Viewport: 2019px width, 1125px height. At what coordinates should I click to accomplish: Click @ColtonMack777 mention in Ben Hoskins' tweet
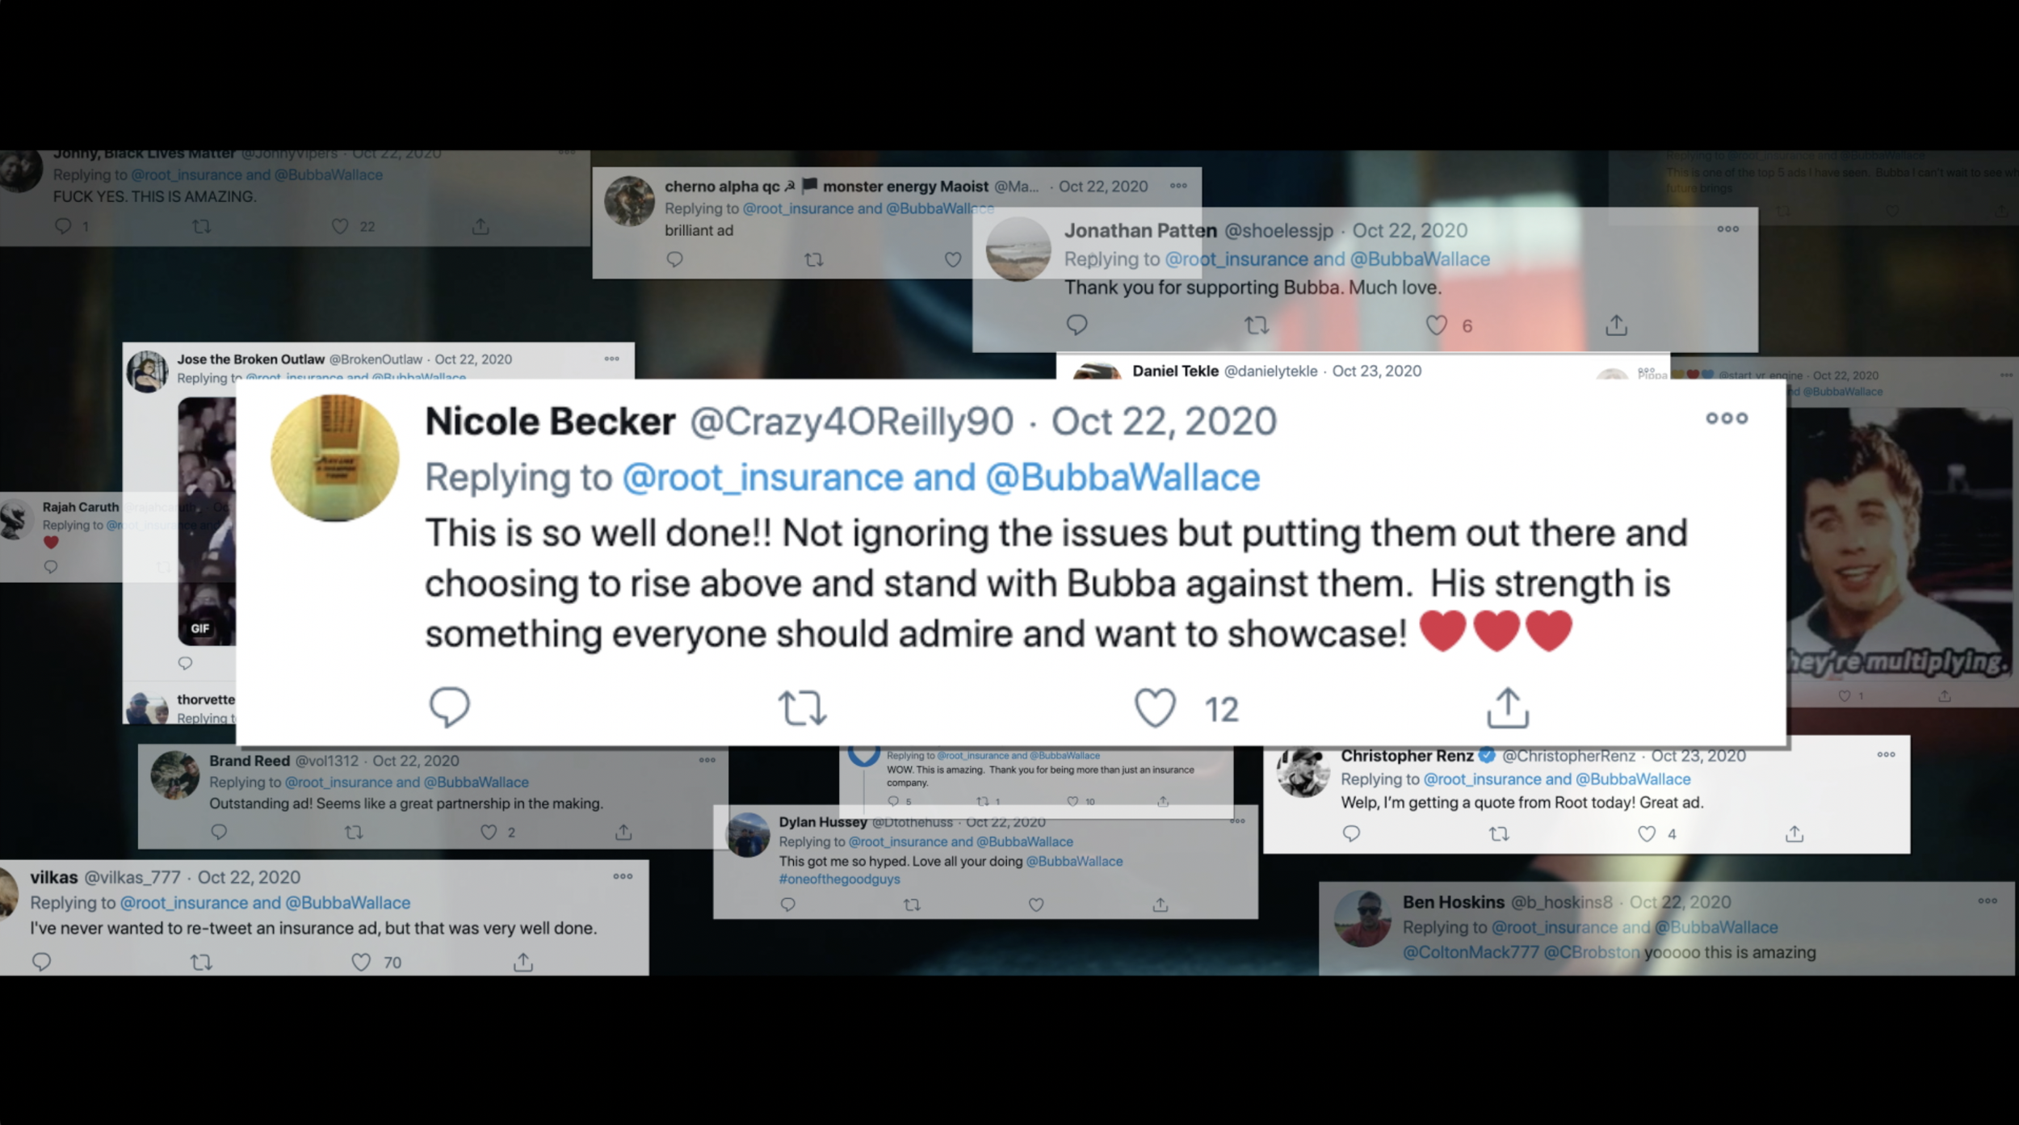point(1470,952)
